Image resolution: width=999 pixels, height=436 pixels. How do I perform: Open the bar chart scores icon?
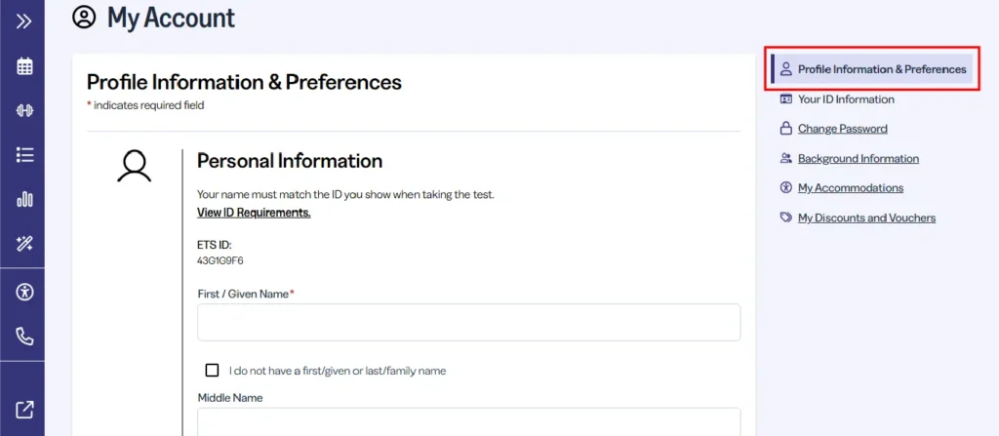pyautogui.click(x=24, y=199)
